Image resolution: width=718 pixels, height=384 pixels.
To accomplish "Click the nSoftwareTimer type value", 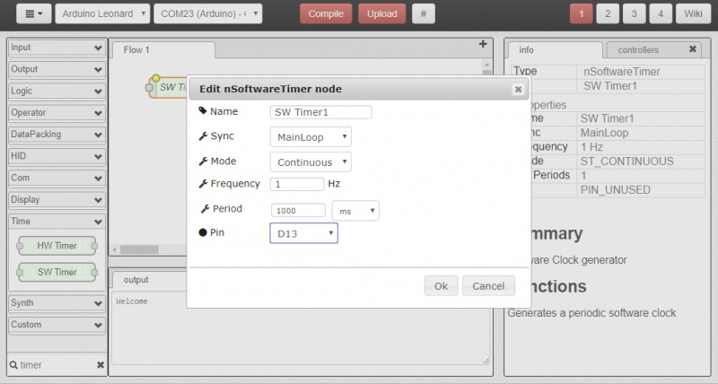I will click(621, 72).
